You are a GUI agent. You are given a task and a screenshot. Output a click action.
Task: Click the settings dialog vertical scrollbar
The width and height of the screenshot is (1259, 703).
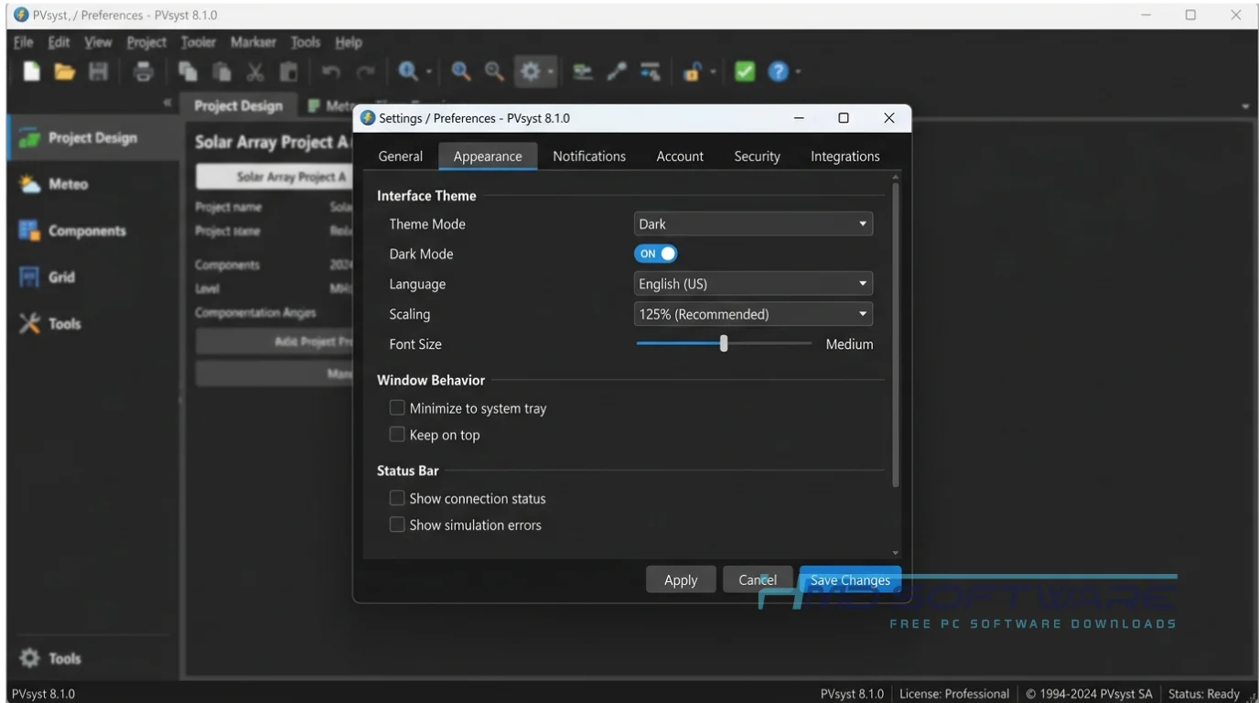coord(895,335)
